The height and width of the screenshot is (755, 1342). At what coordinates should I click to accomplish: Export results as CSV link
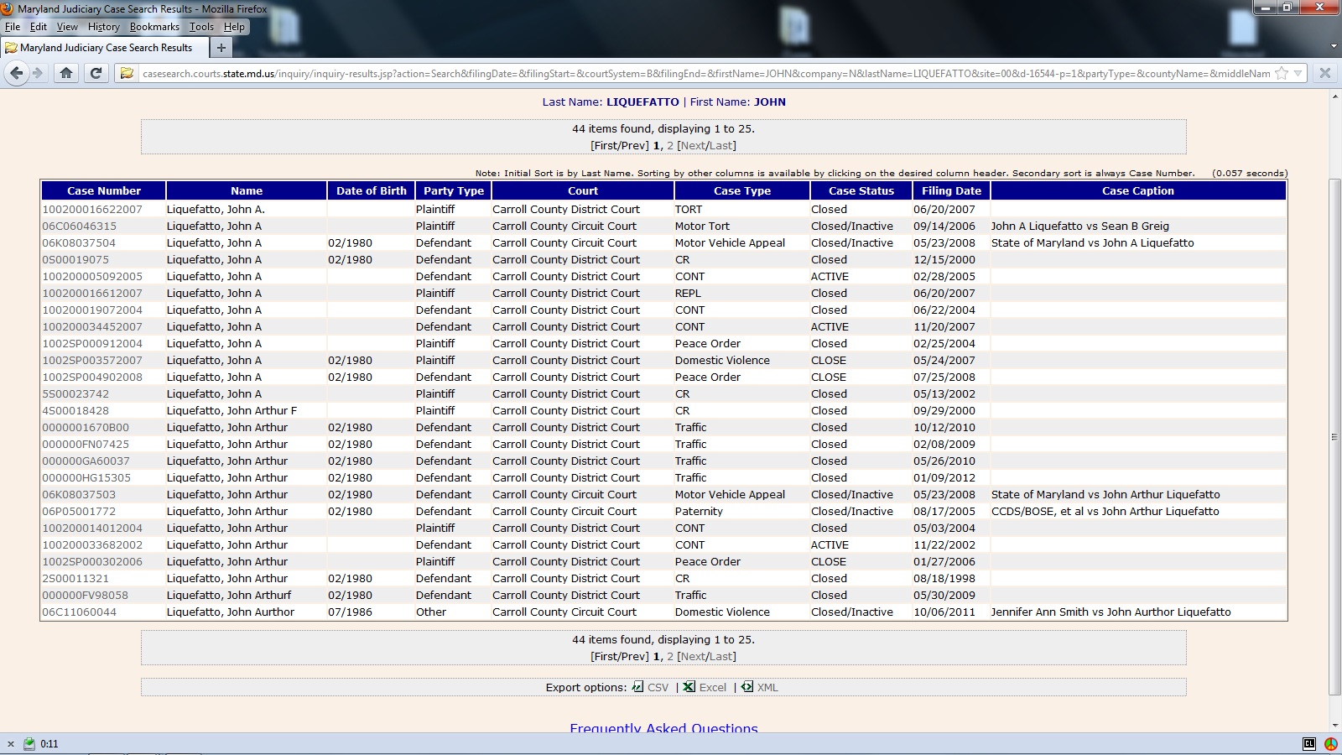(658, 687)
